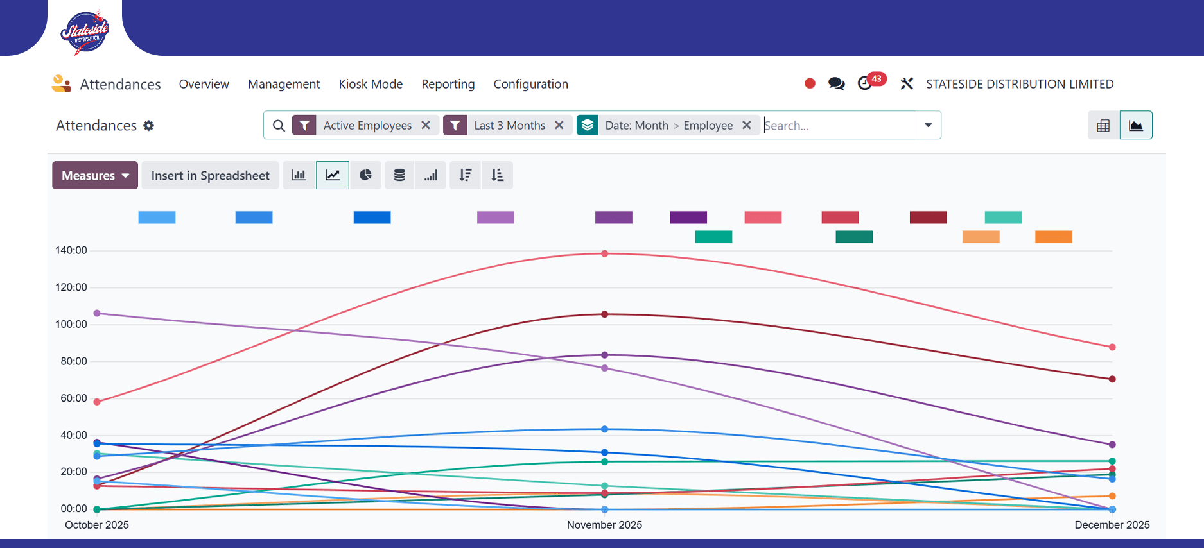Click the October 2025 axis label
This screenshot has width=1204, height=548.
click(x=97, y=525)
